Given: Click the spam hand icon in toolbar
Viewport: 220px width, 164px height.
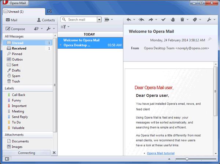Looking at the screenshot, I should [173, 20].
